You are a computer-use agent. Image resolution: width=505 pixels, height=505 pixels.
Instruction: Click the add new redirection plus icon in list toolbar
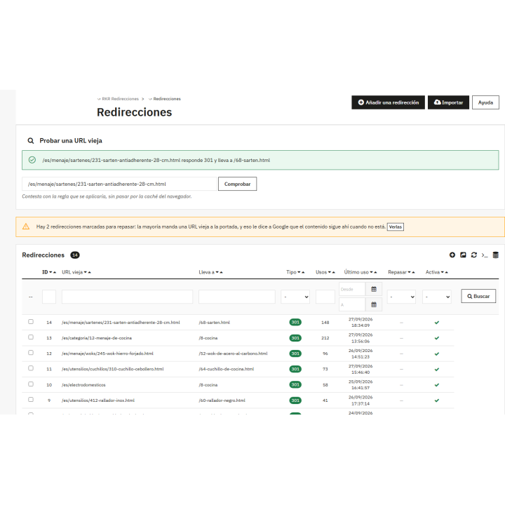(x=452, y=255)
